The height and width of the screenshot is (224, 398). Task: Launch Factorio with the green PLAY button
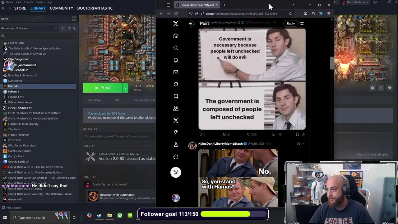click(x=103, y=88)
